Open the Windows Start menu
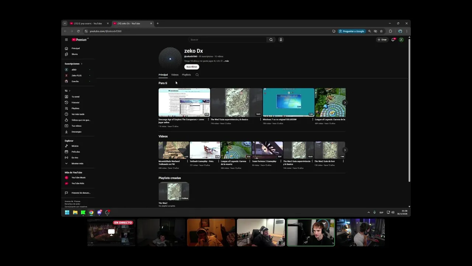This screenshot has width=472, height=266. tap(67, 212)
